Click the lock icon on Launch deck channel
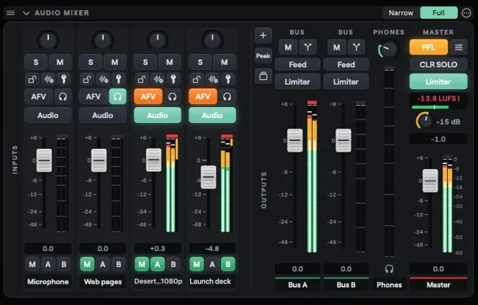This screenshot has height=305, width=478. pyautogui.click(x=197, y=79)
